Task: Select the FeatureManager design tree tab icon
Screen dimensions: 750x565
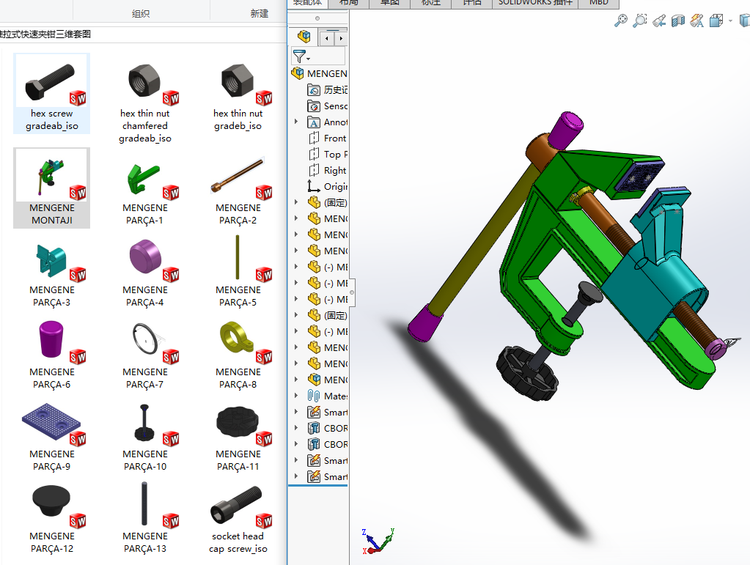Action: [304, 37]
